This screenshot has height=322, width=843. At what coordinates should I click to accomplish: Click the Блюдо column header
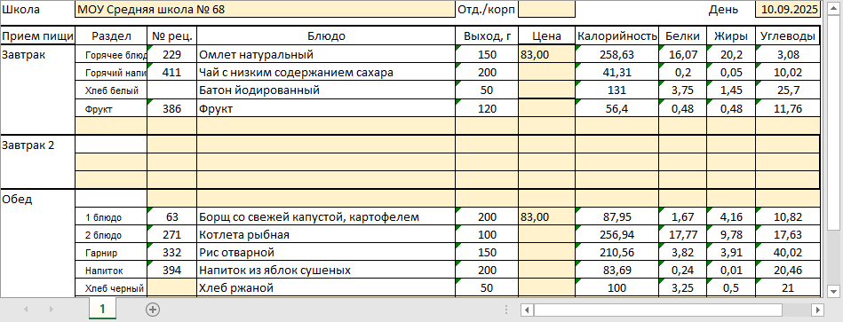(326, 36)
